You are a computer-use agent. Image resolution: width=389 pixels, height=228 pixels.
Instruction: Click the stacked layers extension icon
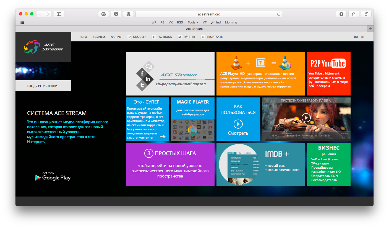point(129,14)
